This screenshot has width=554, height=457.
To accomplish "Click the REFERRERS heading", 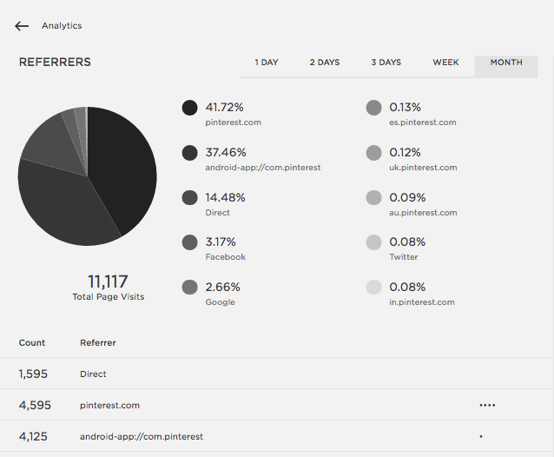I will coord(55,63).
